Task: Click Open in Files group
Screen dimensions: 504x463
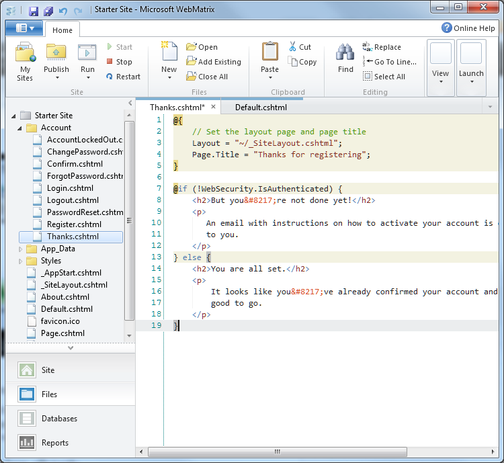Action: coord(202,47)
